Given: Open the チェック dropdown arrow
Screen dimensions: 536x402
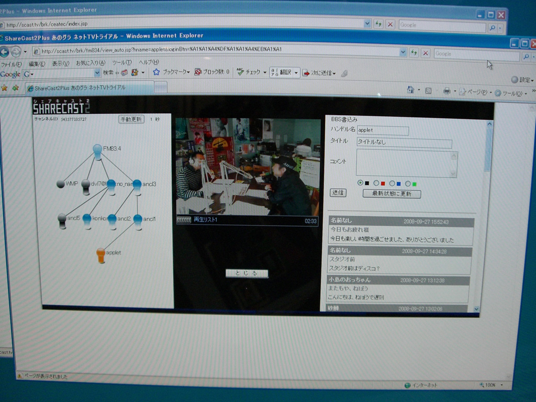Looking at the screenshot, I should pos(264,72).
